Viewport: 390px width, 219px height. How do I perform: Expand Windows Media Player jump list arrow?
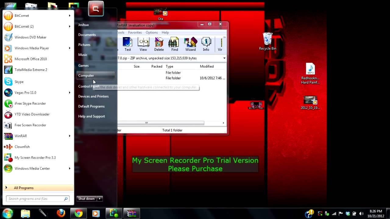coord(69,48)
